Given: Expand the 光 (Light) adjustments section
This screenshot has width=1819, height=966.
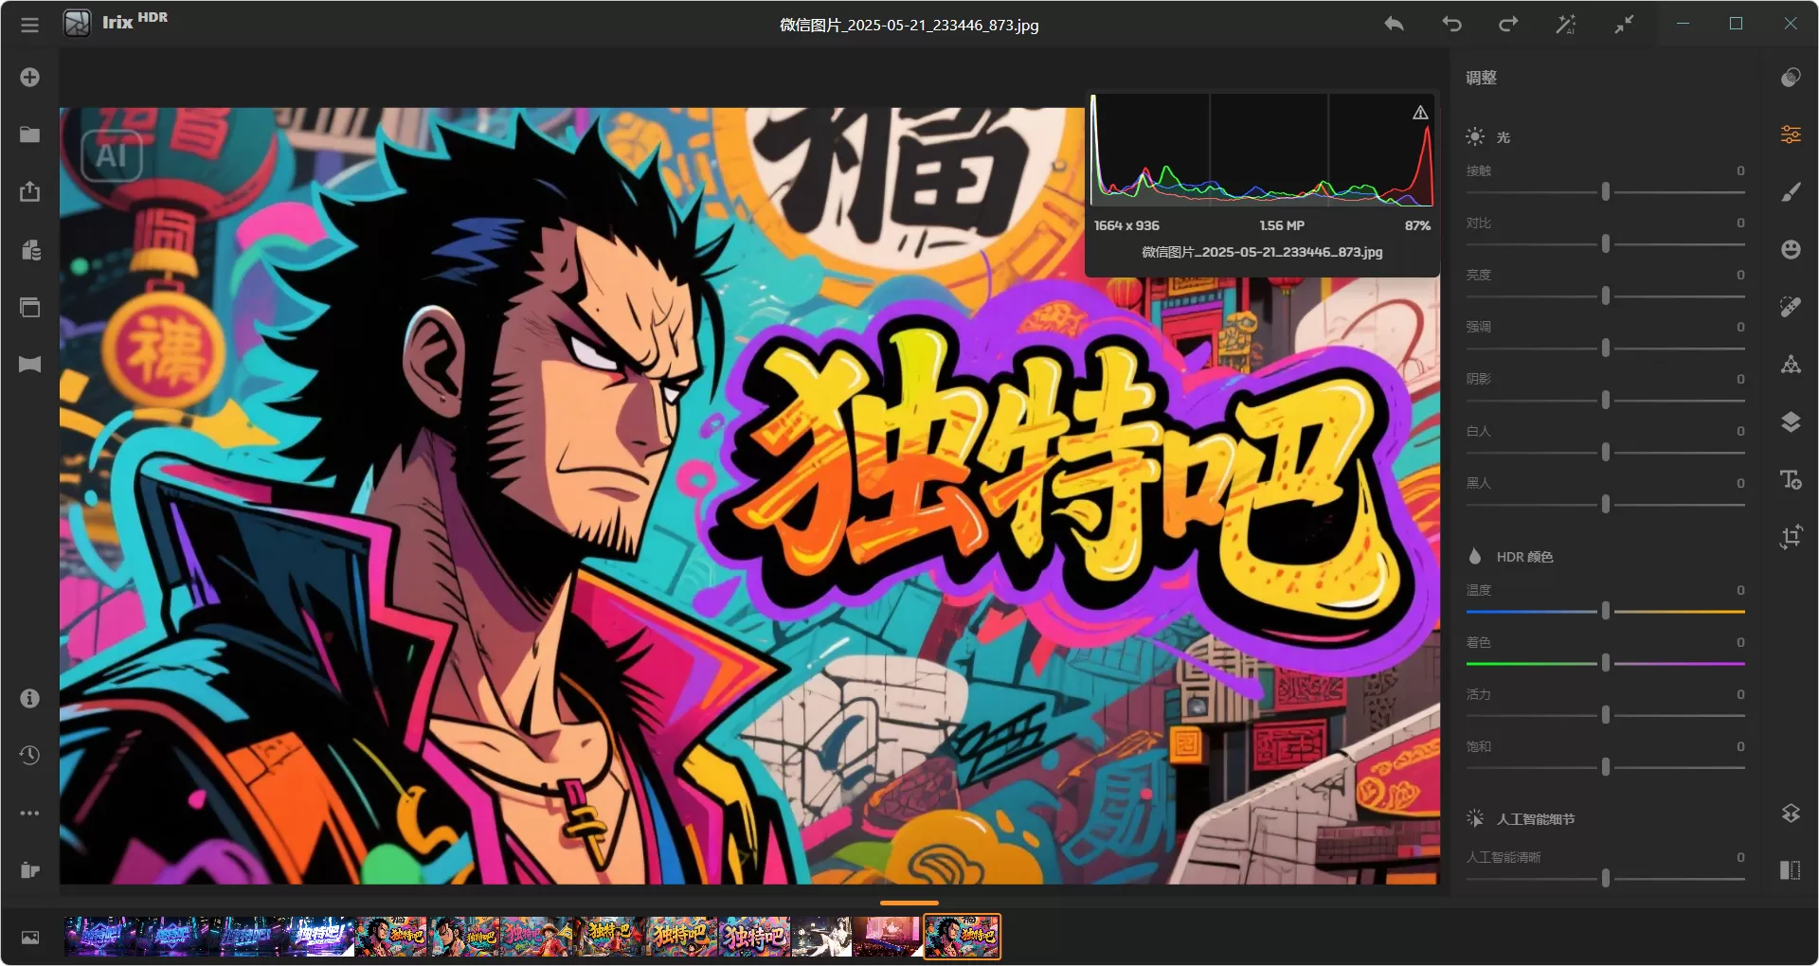Looking at the screenshot, I should (1504, 137).
